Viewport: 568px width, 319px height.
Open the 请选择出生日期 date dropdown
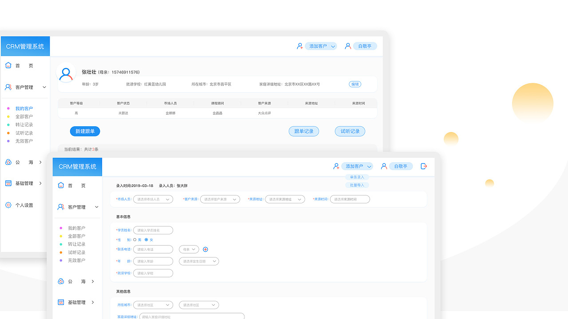pyautogui.click(x=199, y=261)
